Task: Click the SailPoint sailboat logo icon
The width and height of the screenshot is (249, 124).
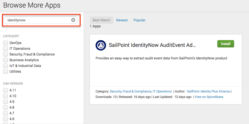Action: (x=101, y=45)
